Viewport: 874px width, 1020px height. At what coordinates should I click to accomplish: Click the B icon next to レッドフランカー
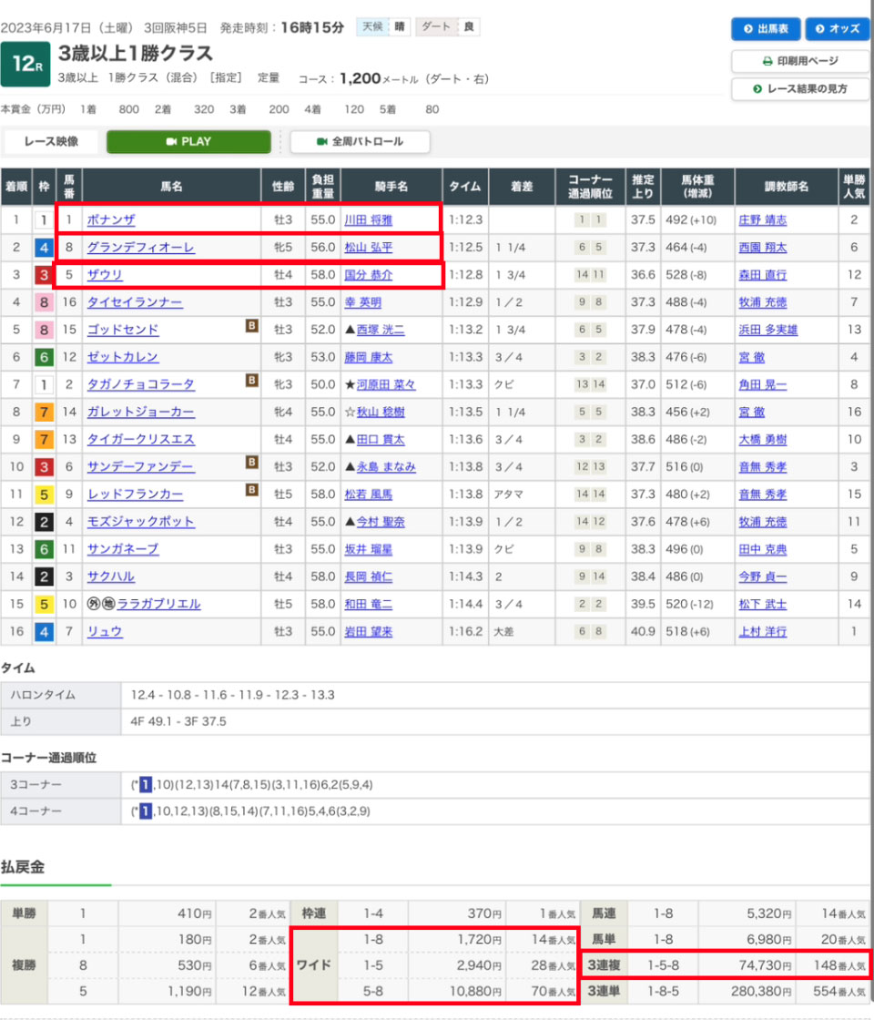click(251, 489)
